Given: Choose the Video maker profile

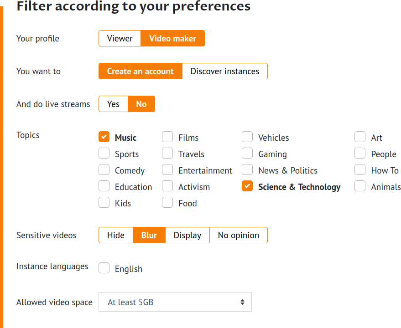Looking at the screenshot, I should 172,38.
